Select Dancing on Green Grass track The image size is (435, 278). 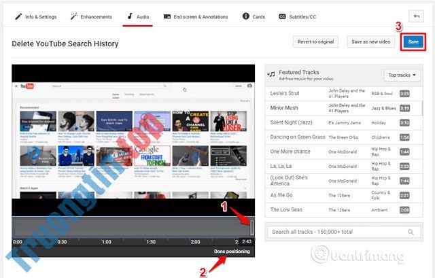(344, 137)
